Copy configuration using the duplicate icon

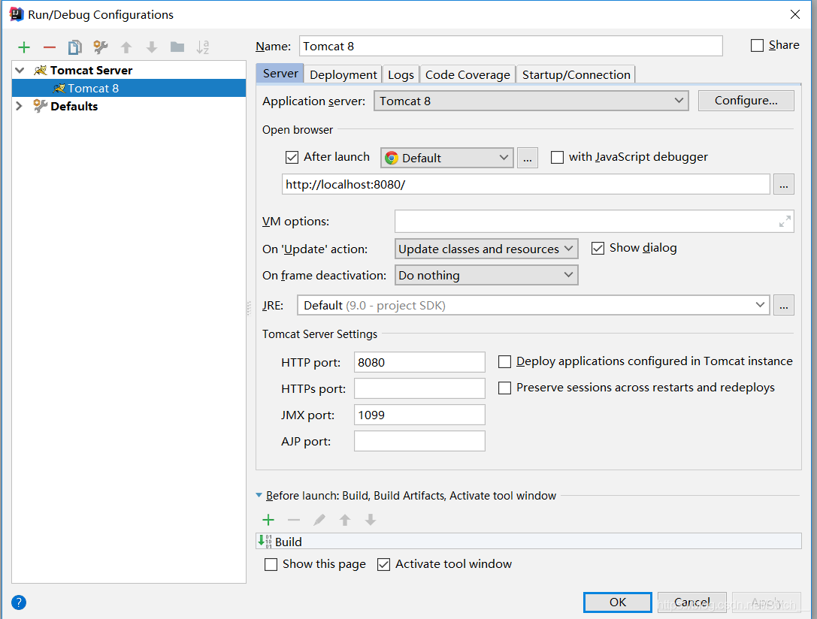tap(75, 47)
